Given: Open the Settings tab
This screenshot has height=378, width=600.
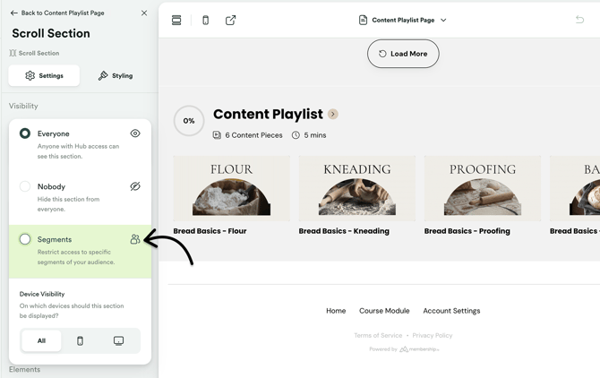Looking at the screenshot, I should coord(44,75).
